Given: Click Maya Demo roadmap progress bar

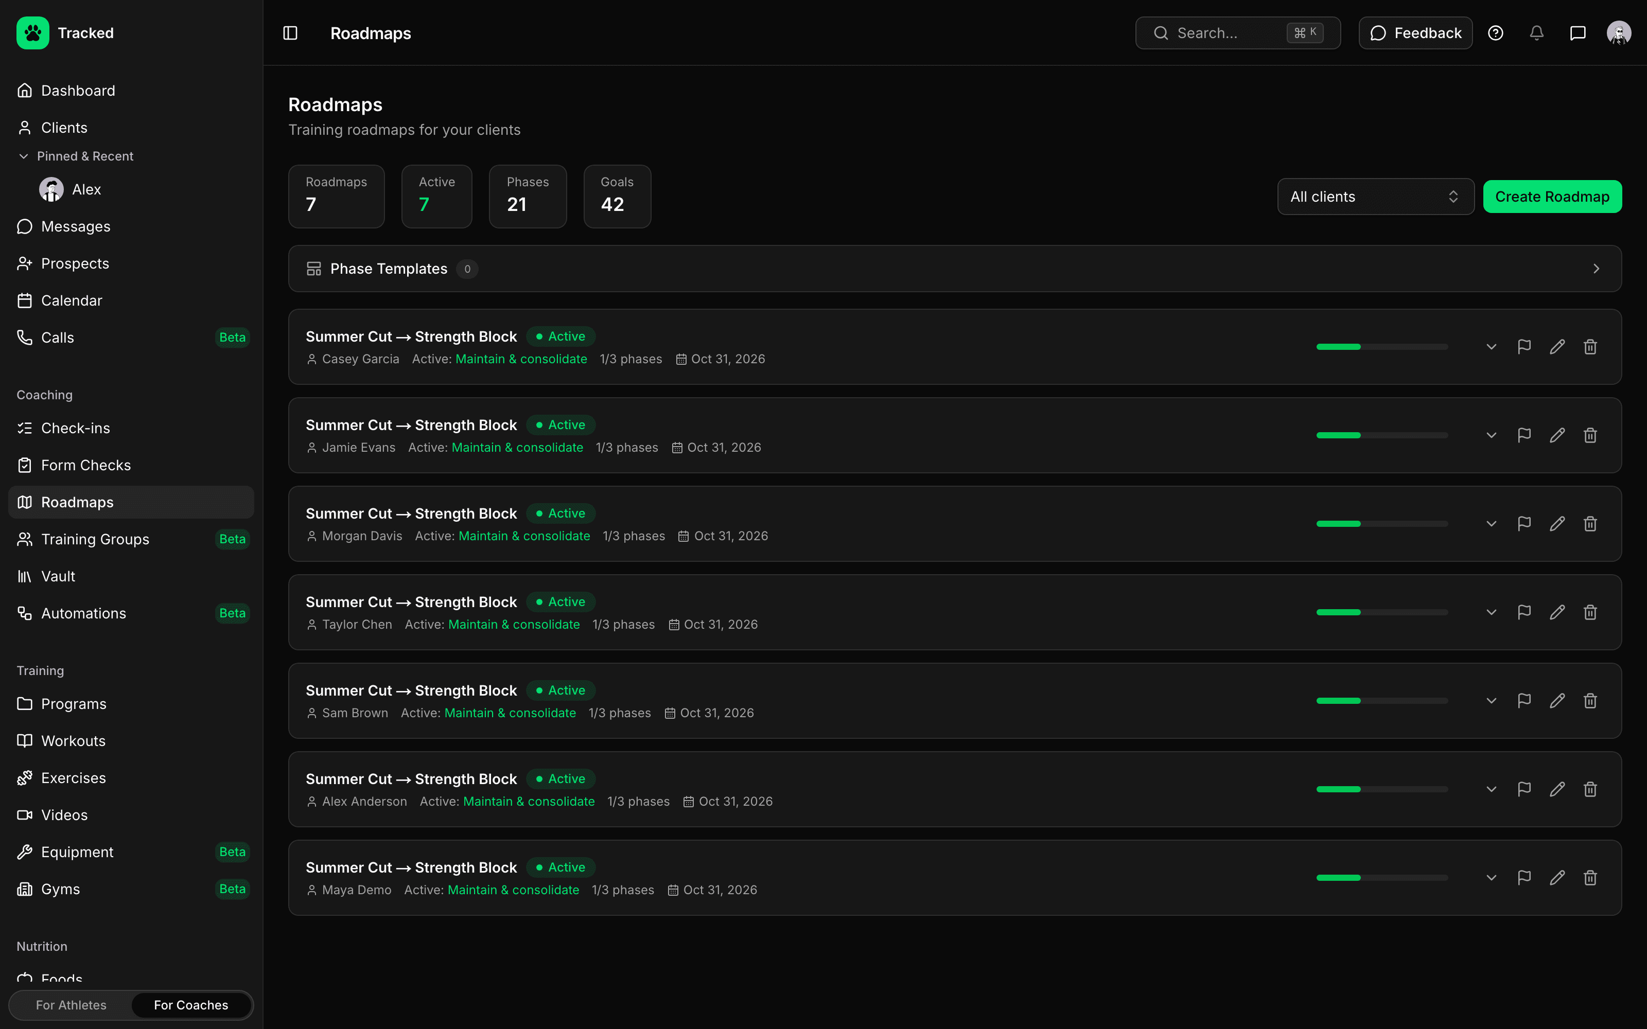Looking at the screenshot, I should click(1381, 878).
